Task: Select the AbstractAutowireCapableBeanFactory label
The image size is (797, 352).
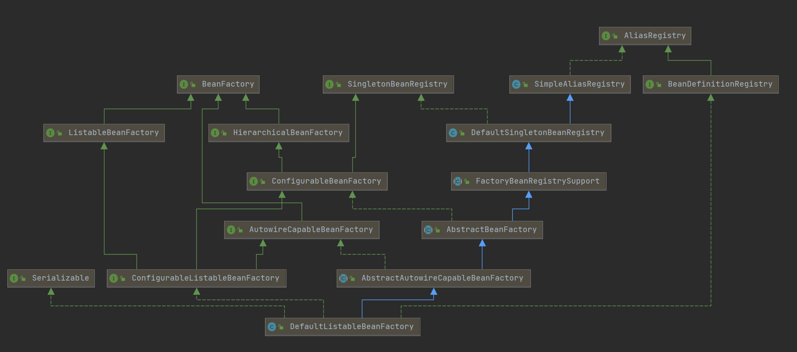Action: point(442,278)
